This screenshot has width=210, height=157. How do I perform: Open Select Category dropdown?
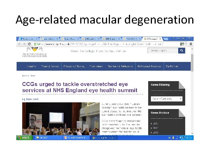pyautogui.click(x=167, y=99)
